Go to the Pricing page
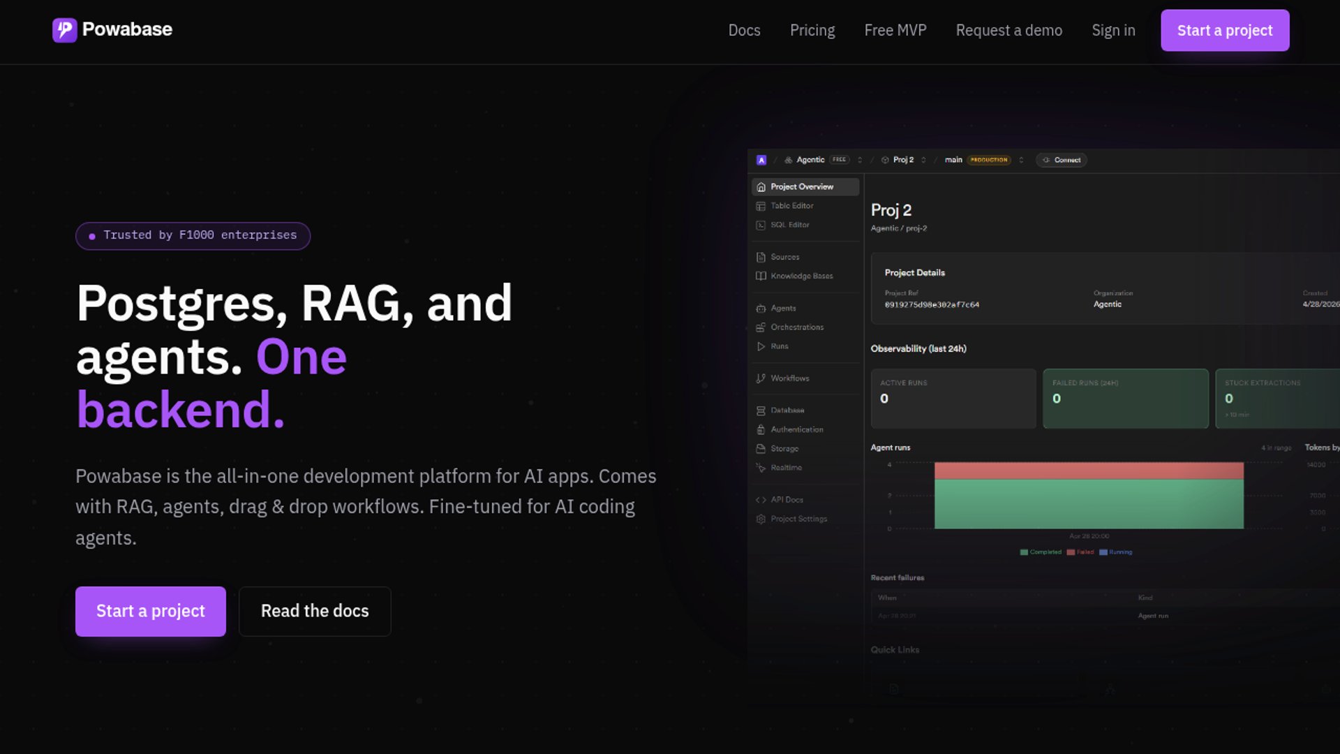 [812, 31]
